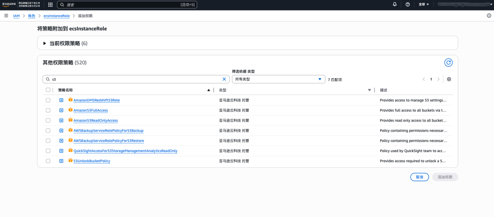Clear the s3 search text
494x217 pixels.
[224, 79]
